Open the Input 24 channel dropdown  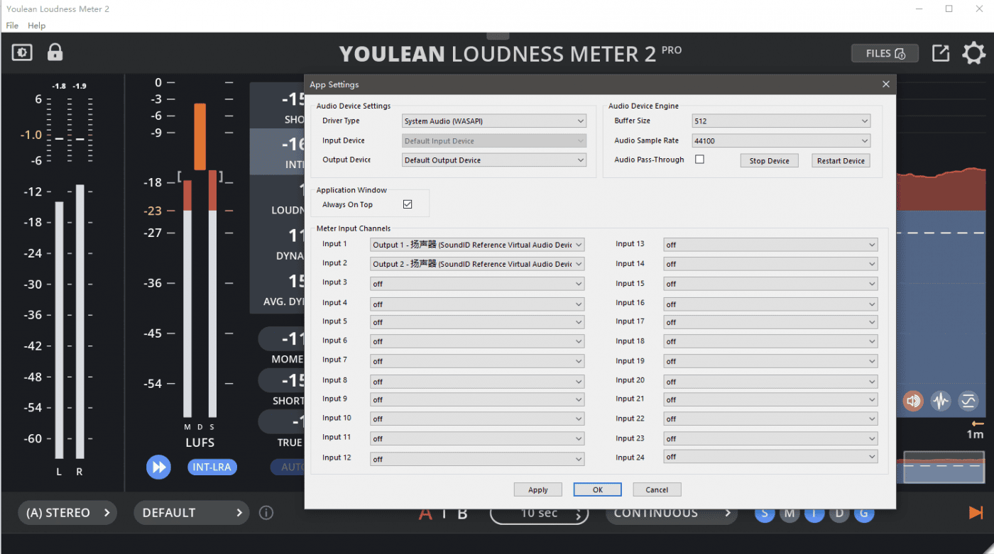pos(770,457)
